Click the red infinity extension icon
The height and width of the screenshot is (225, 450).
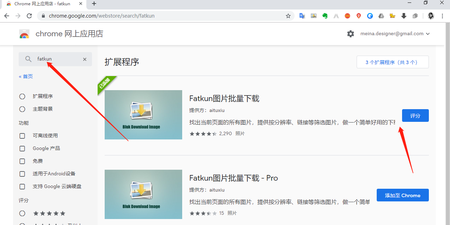347,16
